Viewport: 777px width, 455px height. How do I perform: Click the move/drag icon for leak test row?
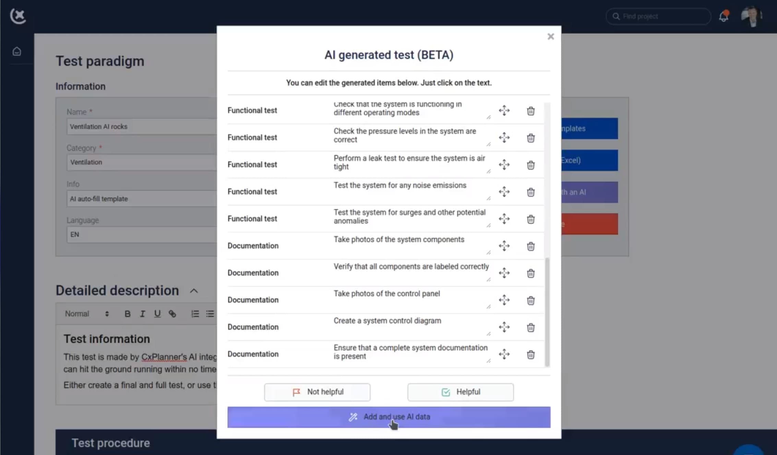click(504, 165)
